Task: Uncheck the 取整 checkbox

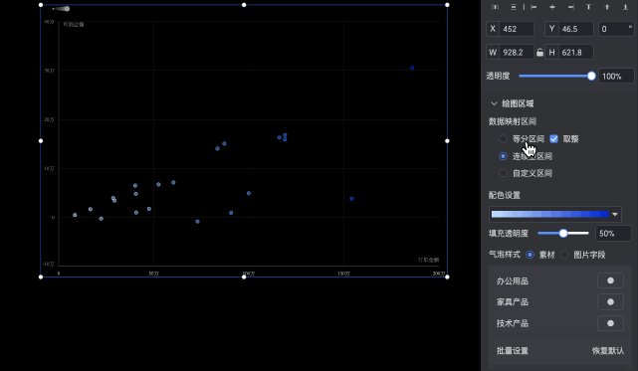Action: 553,139
